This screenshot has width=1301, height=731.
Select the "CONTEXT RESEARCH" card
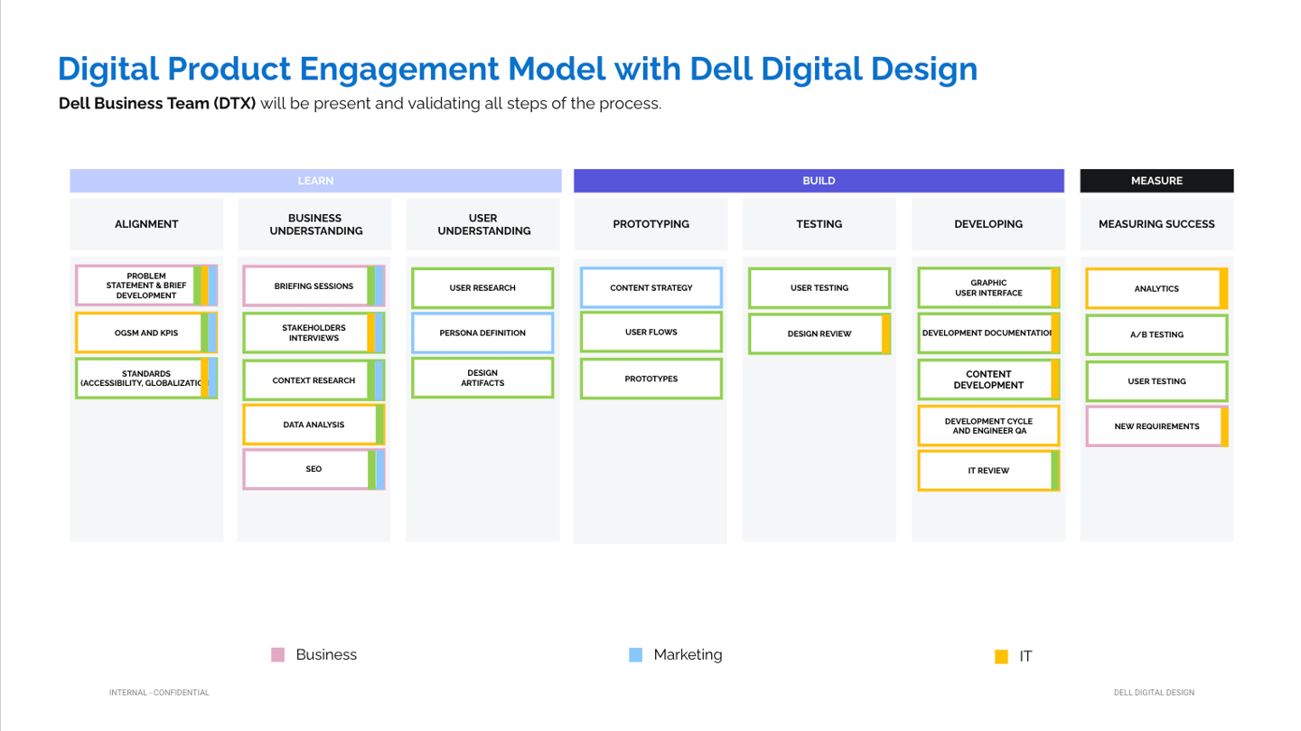314,380
